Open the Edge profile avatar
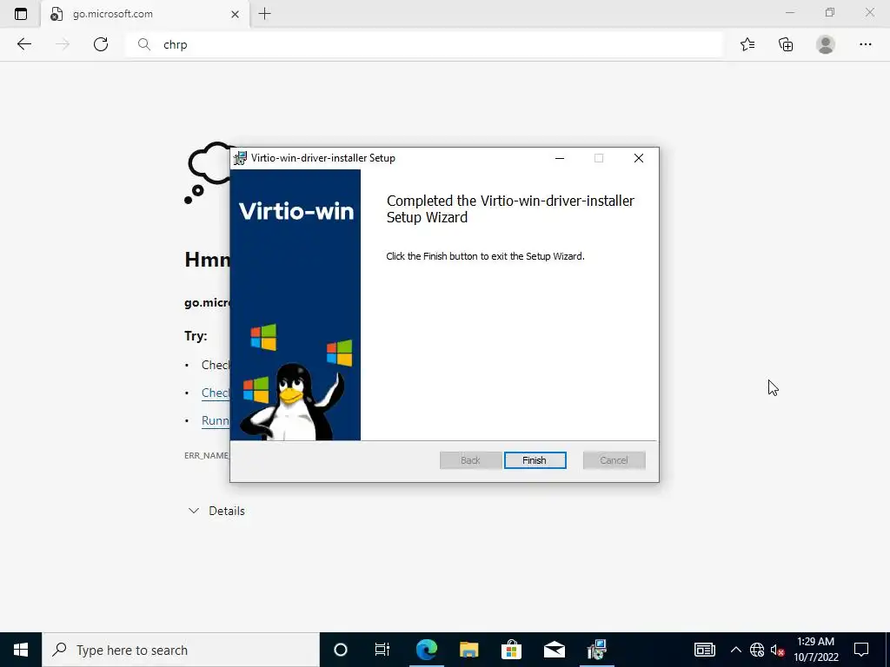 pos(826,44)
